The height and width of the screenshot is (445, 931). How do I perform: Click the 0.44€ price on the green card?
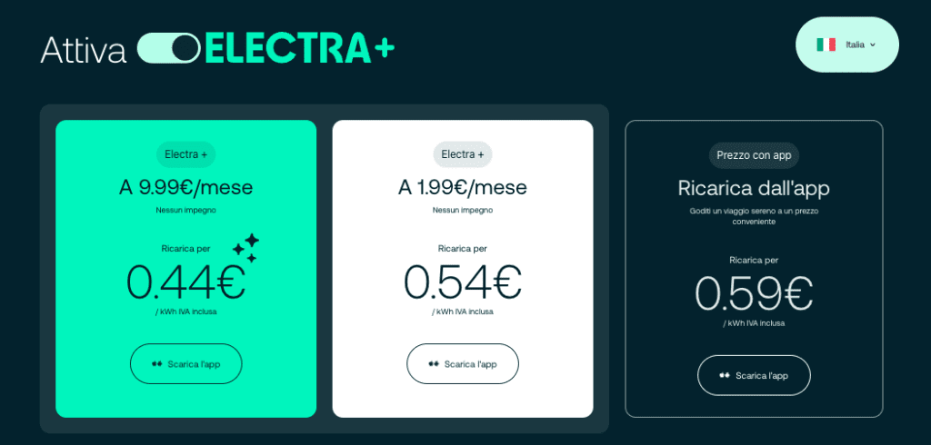point(185,282)
